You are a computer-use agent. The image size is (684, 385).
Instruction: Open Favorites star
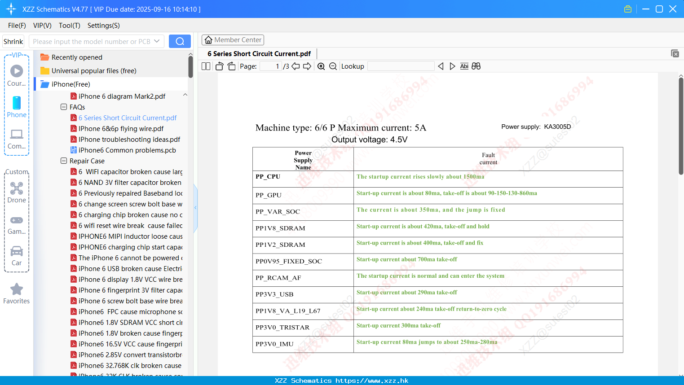point(17,294)
